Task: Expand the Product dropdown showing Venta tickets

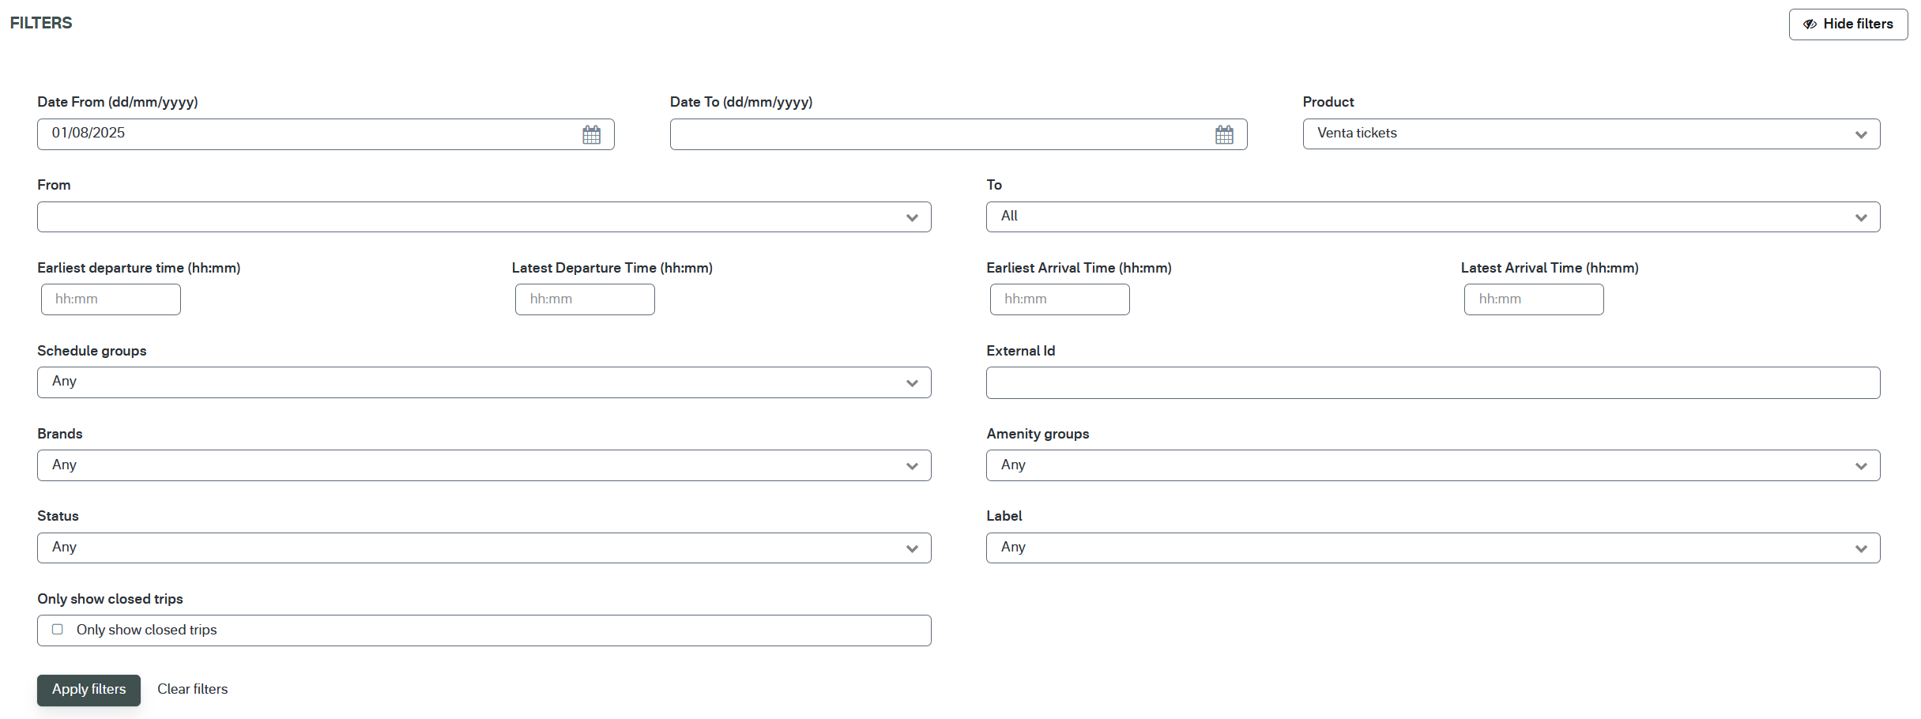Action: pyautogui.click(x=1590, y=134)
